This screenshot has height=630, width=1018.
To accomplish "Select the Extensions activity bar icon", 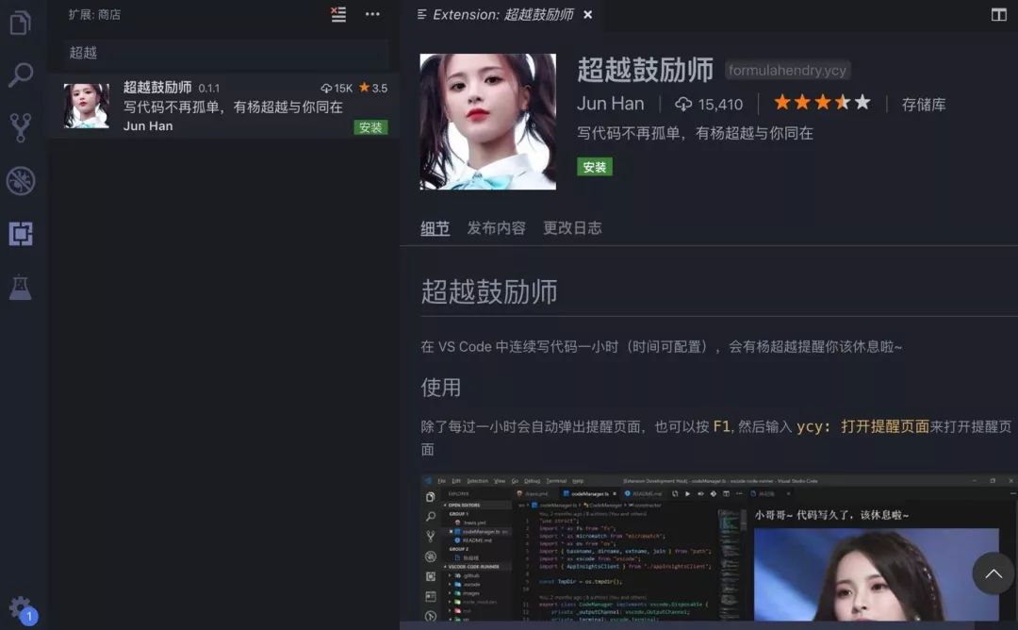I will (21, 234).
